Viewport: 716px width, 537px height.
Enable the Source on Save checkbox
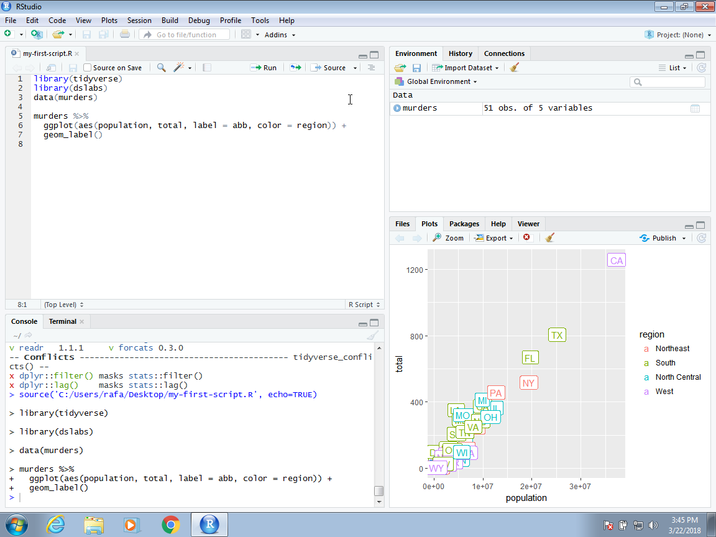88,68
